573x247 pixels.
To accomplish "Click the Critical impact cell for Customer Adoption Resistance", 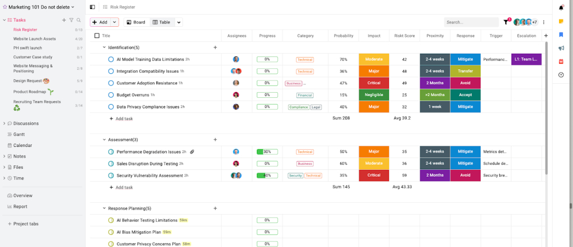I will coord(373,83).
